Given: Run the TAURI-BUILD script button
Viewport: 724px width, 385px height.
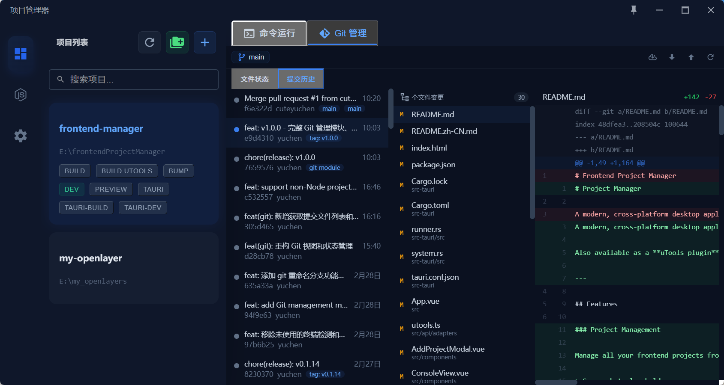Looking at the screenshot, I should coord(86,207).
